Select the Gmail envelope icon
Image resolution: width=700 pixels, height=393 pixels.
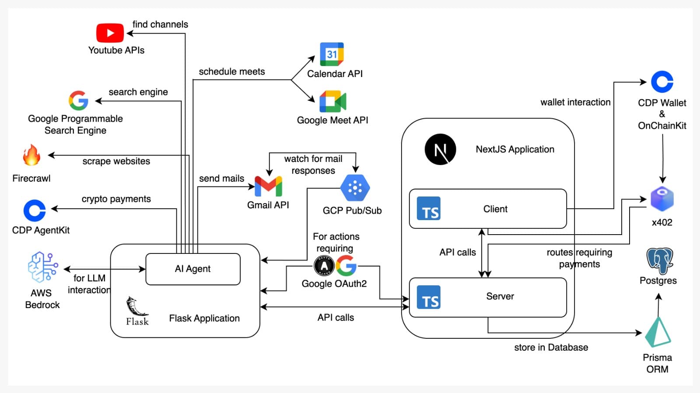268,186
